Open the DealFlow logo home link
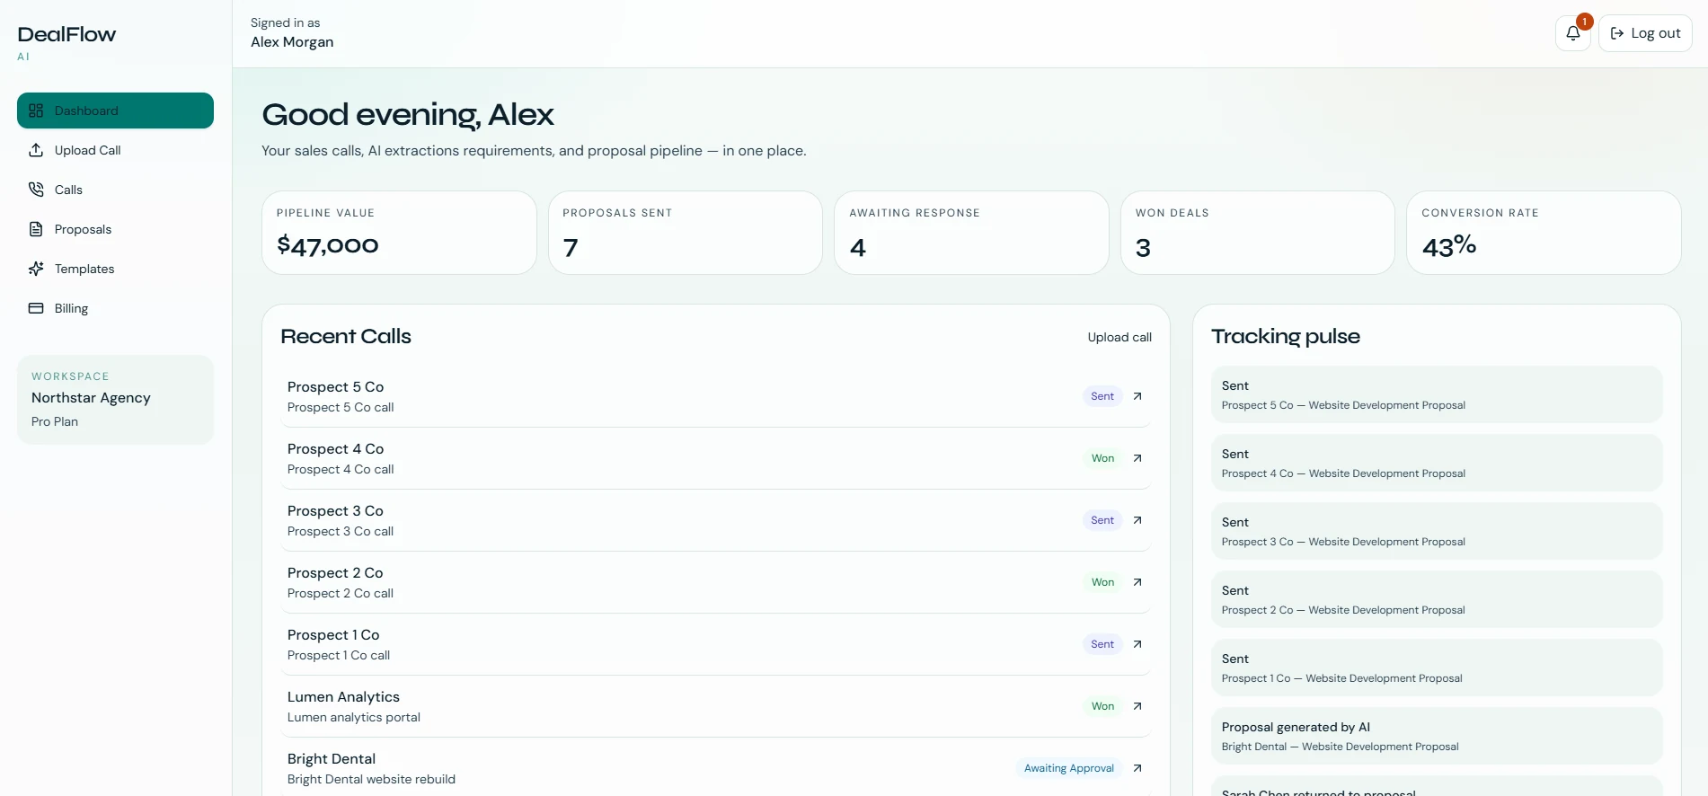 click(66, 41)
